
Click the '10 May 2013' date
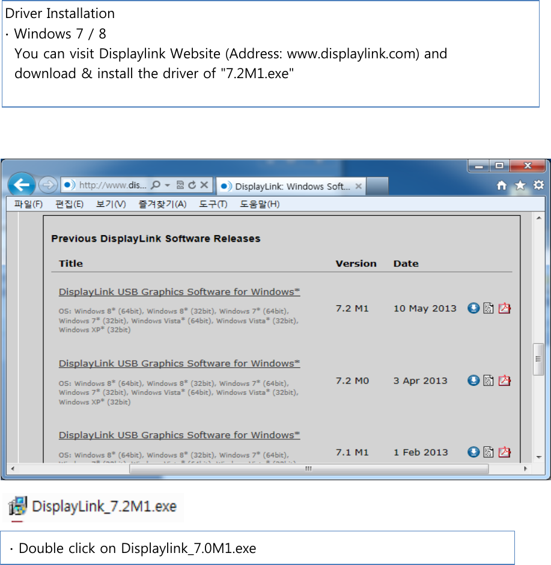pyautogui.click(x=425, y=308)
